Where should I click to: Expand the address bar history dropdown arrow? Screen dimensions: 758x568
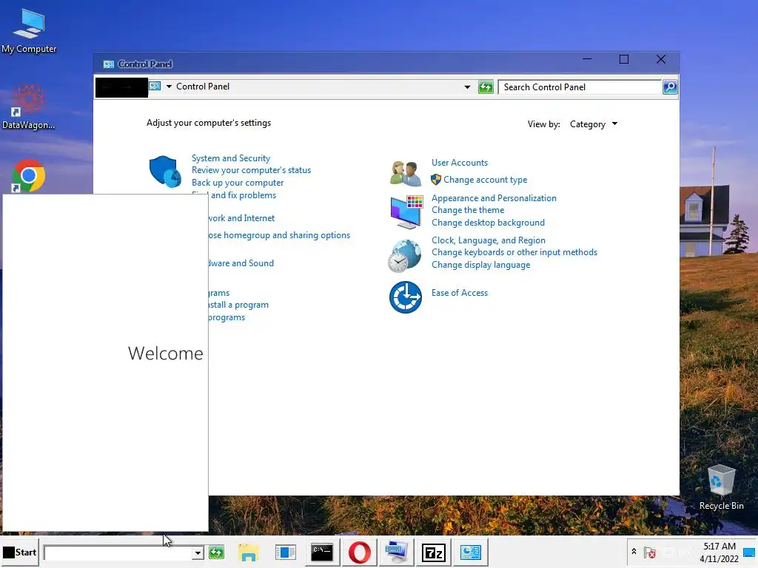[467, 87]
